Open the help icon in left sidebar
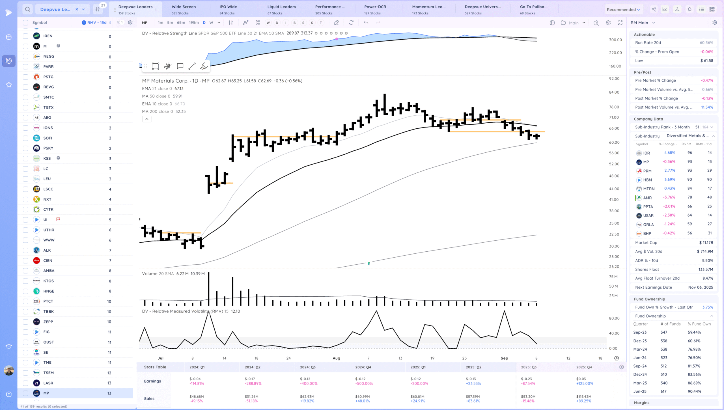724x410 pixels. tap(9, 394)
